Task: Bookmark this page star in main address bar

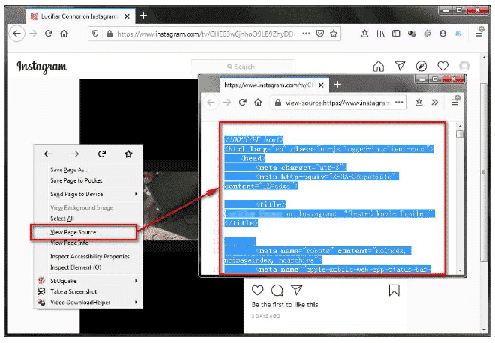Action: pyautogui.click(x=334, y=34)
